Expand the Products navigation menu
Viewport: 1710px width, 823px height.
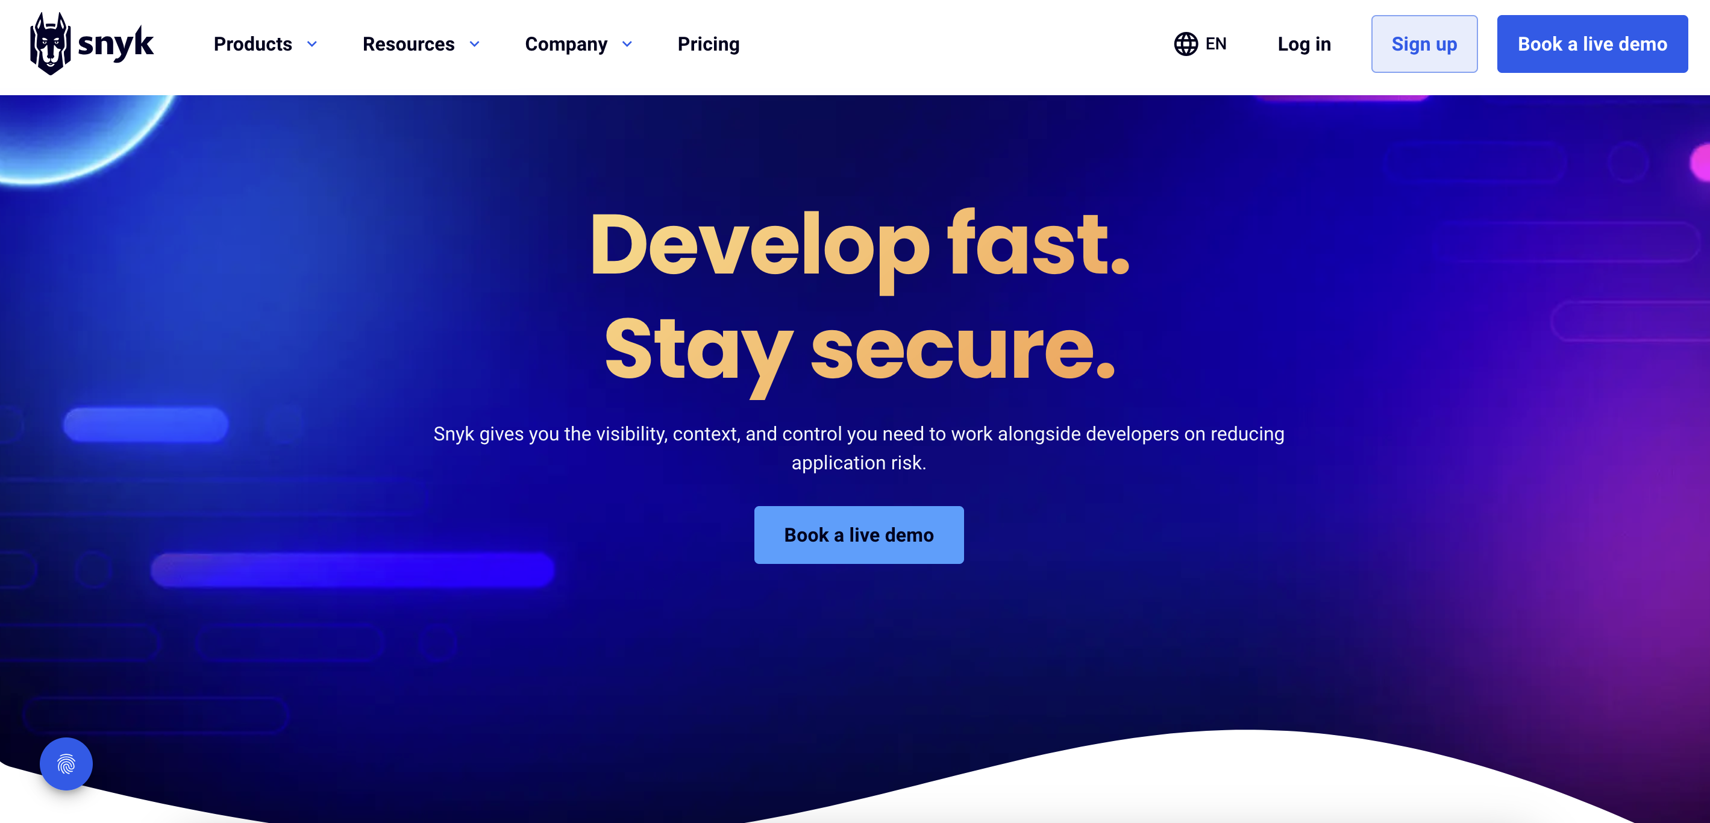coord(266,45)
